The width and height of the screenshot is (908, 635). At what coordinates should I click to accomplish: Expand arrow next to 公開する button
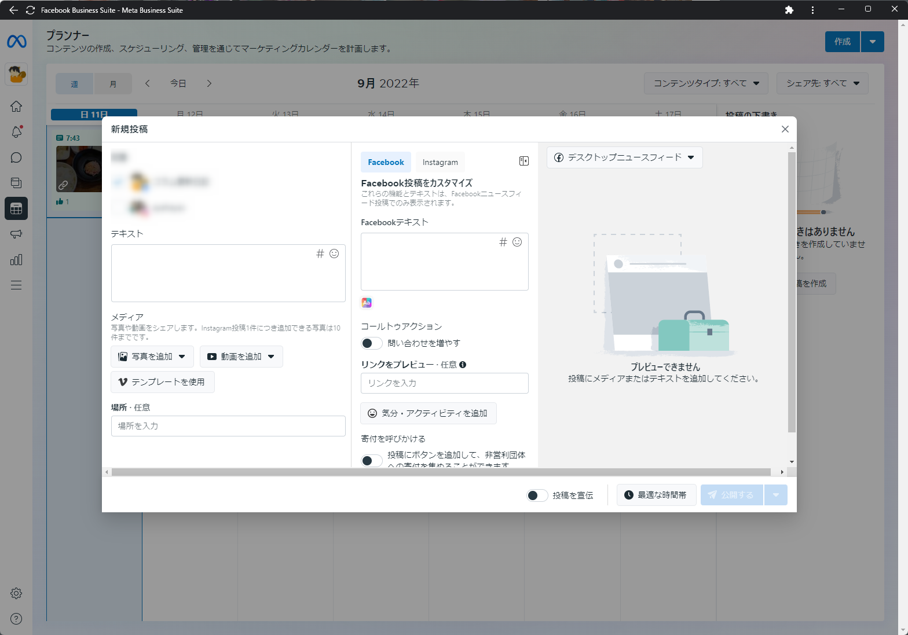point(776,495)
